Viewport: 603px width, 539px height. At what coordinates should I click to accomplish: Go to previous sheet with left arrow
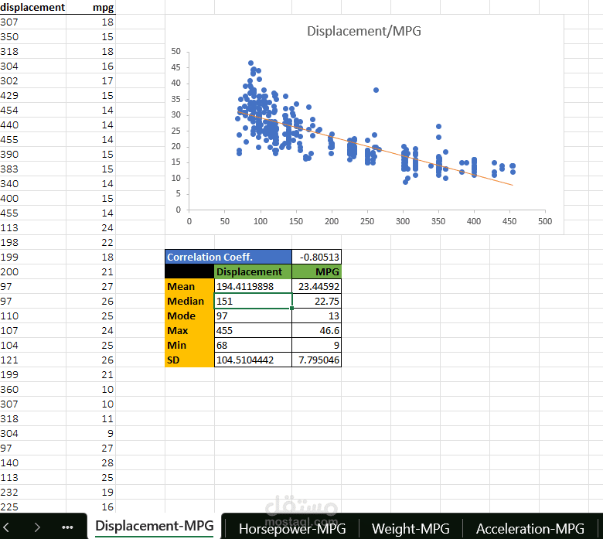pyautogui.click(x=6, y=527)
